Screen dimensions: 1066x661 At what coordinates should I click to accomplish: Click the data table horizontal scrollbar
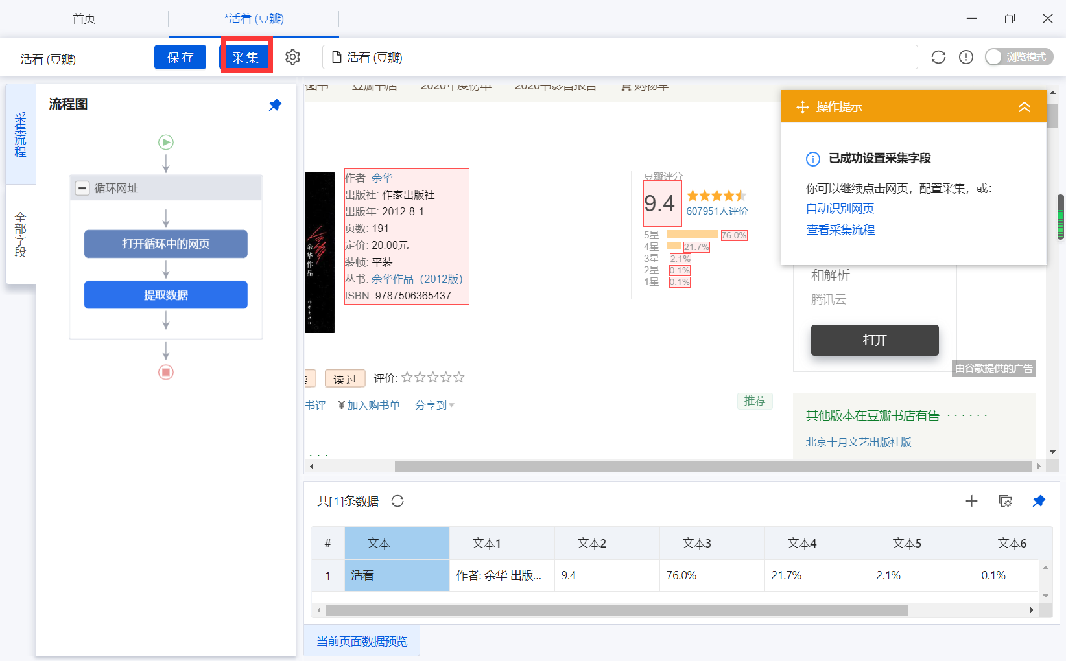617,610
